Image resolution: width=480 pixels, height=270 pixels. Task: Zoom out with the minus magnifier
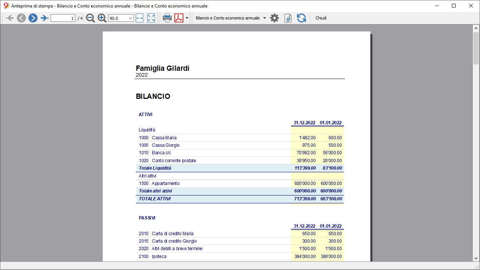click(90, 18)
